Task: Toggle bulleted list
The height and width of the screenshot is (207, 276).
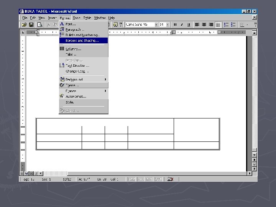Action: point(233,25)
